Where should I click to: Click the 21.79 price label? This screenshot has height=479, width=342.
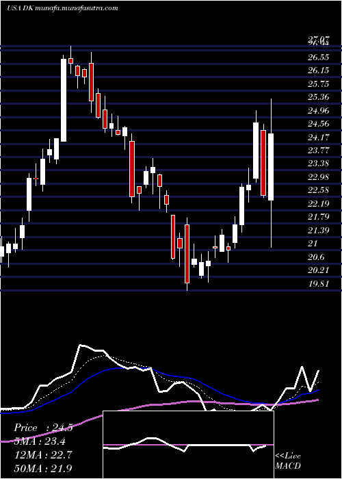pyautogui.click(x=318, y=217)
